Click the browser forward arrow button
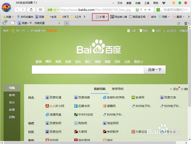 click(x=23, y=10)
